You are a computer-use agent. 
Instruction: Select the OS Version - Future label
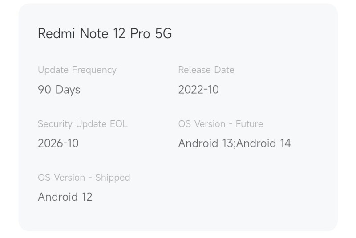coord(220,124)
